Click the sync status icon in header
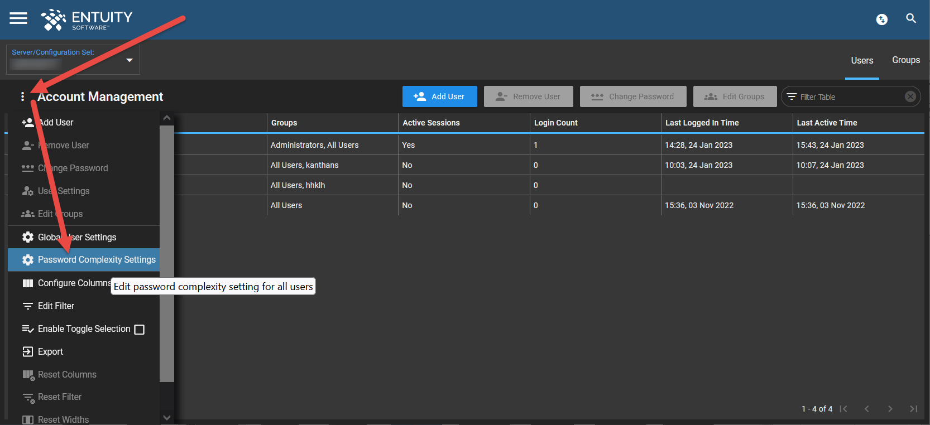 pos(882,20)
